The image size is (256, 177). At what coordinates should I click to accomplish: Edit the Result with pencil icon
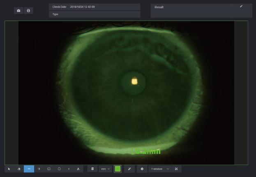click(x=241, y=7)
